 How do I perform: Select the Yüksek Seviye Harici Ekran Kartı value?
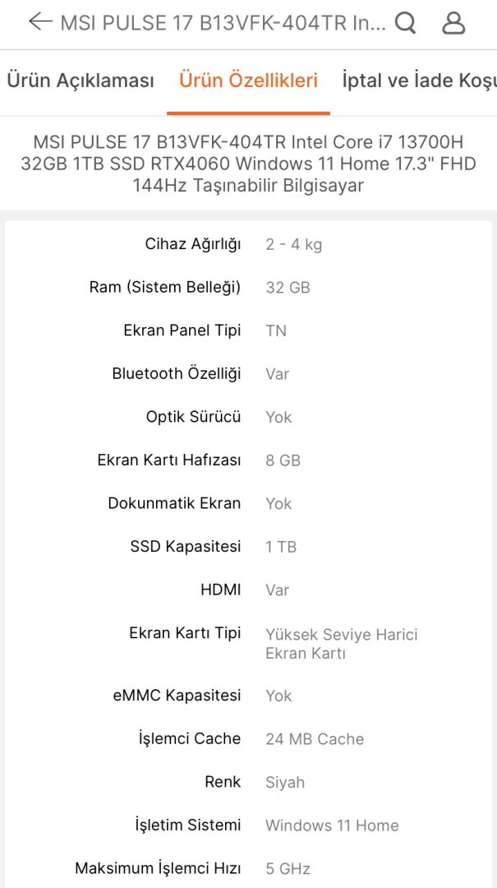pos(341,644)
